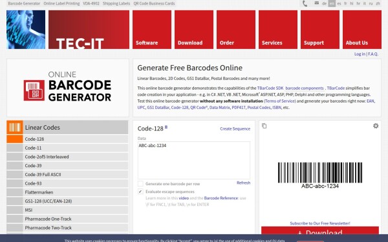Switch language to es
The image size is (388, 242).
[339, 3]
